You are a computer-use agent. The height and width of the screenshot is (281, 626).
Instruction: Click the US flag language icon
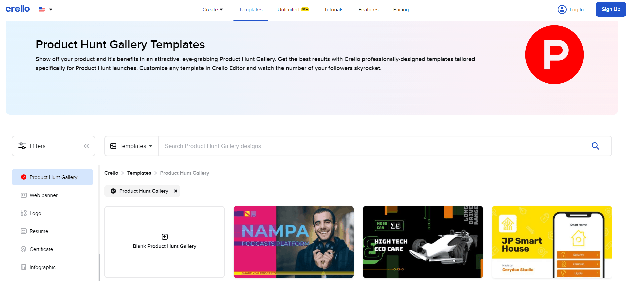42,9
